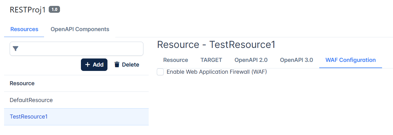Open the OpenAPI 2.0 tab
393x135 pixels.
(x=251, y=60)
